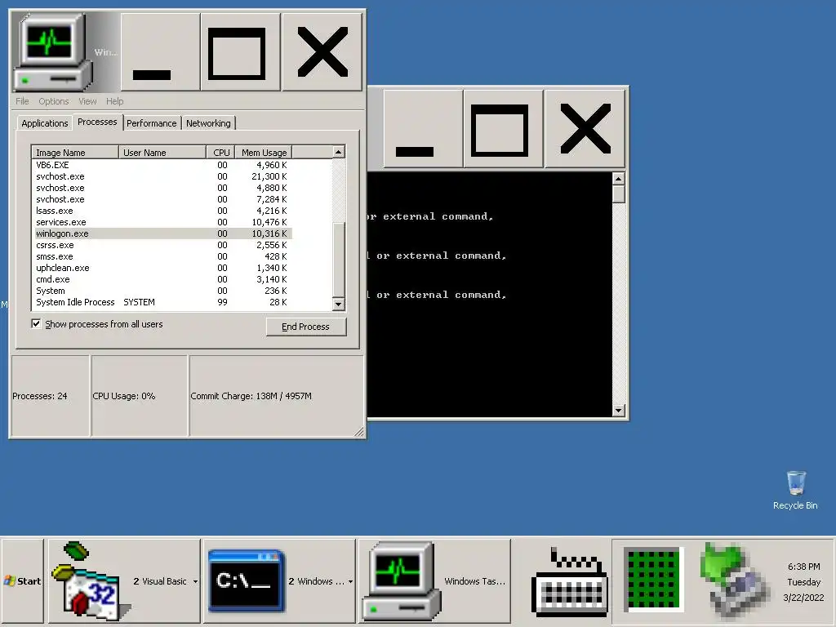Open the on-screen keyboard tray icon
836x627 pixels.
[571, 581]
